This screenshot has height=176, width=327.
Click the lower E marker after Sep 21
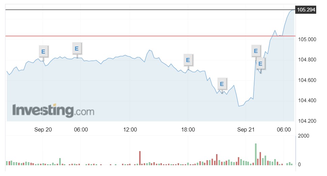pyautogui.click(x=260, y=64)
